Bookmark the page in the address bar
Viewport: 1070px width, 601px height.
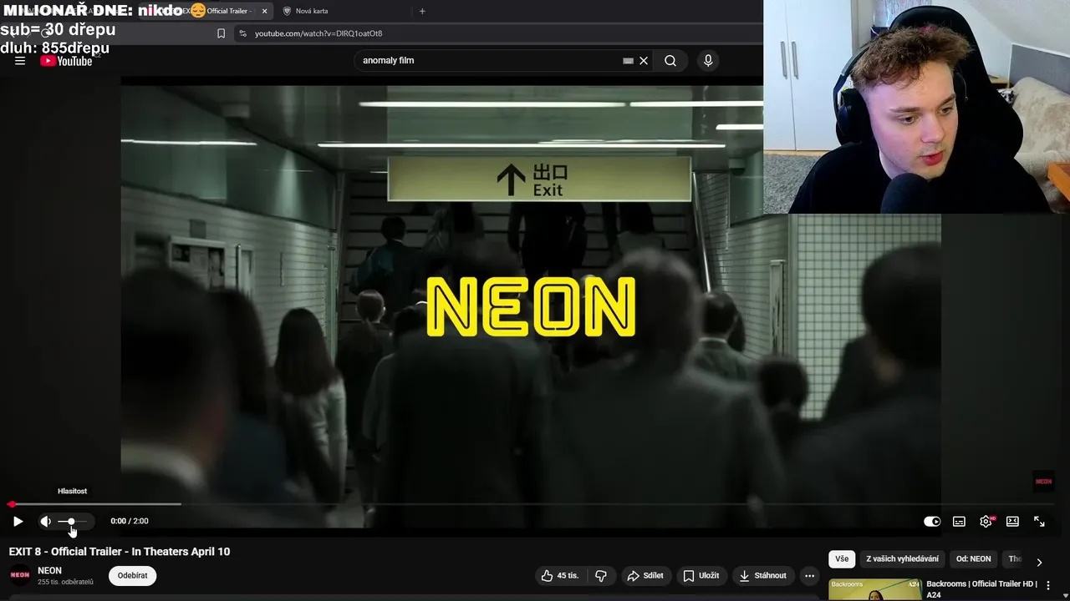click(221, 33)
